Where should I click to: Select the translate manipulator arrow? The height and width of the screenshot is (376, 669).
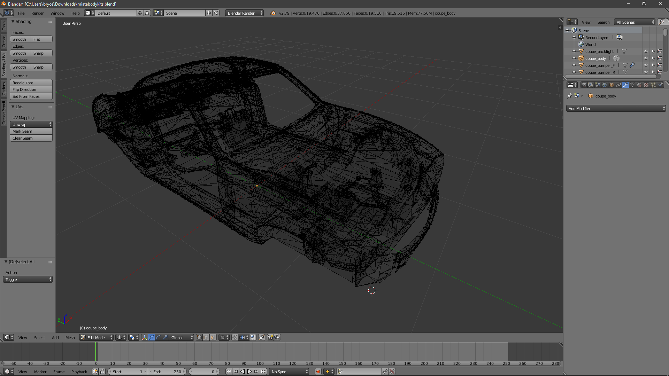151,337
